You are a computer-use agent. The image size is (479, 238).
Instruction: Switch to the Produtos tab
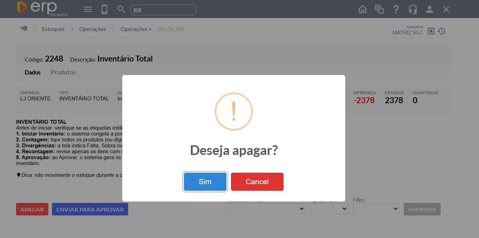63,72
